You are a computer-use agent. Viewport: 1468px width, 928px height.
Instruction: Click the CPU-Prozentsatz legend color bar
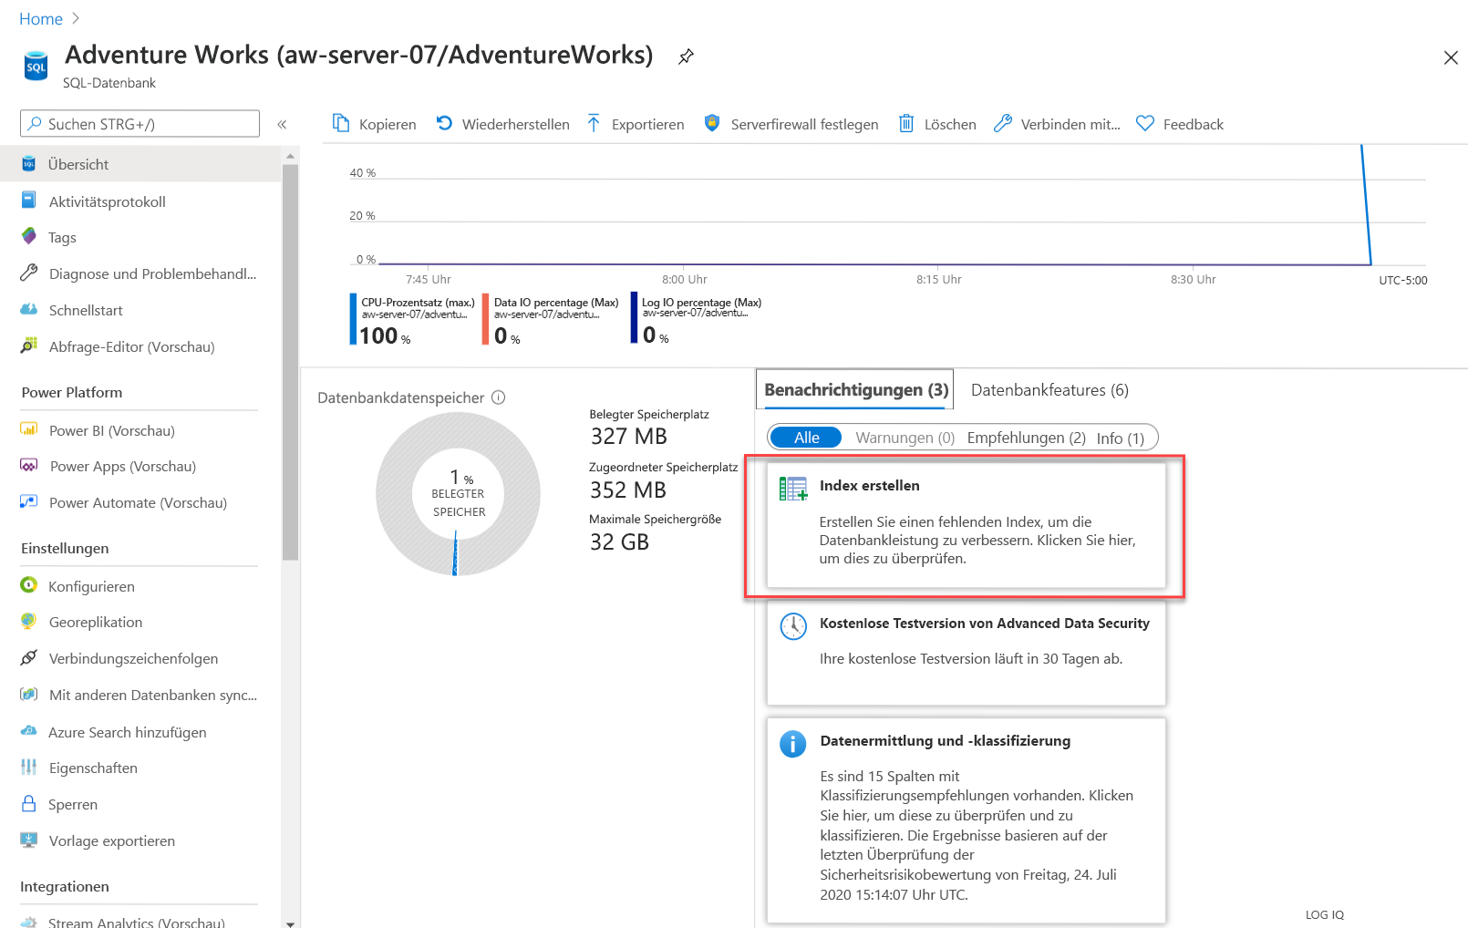(x=353, y=319)
